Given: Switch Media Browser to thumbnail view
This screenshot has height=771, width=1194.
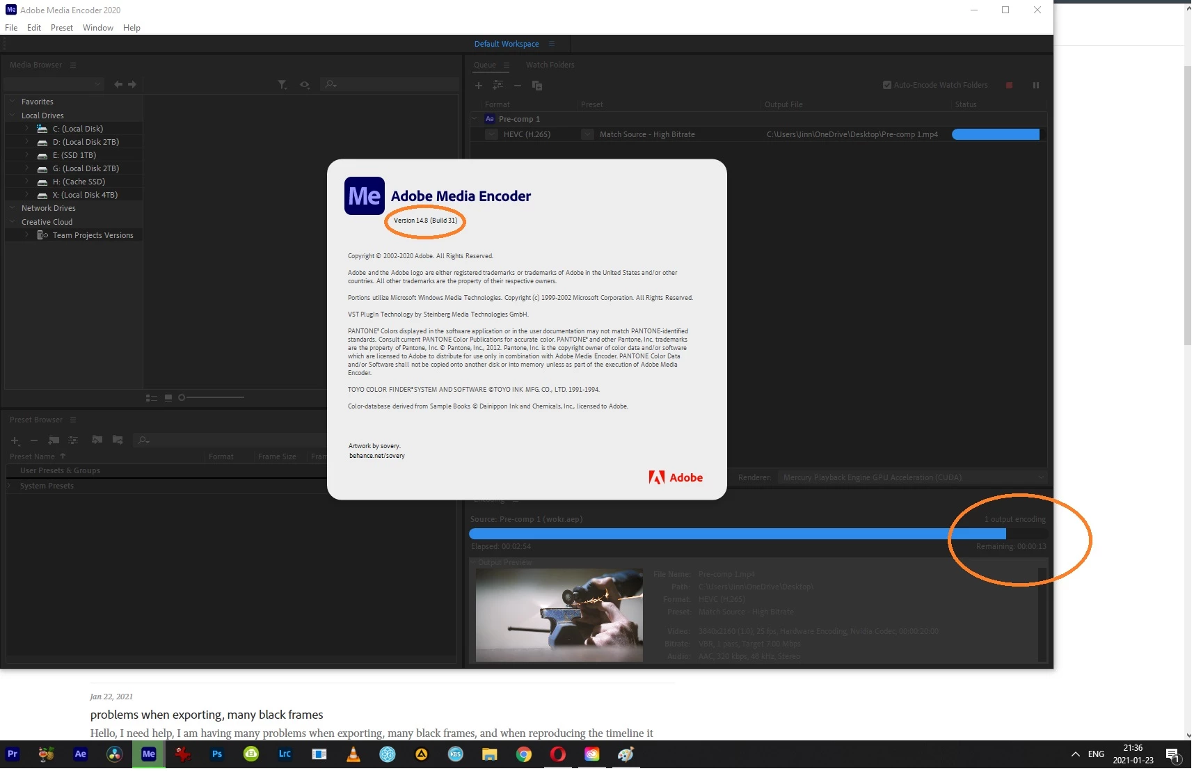Looking at the screenshot, I should point(168,398).
